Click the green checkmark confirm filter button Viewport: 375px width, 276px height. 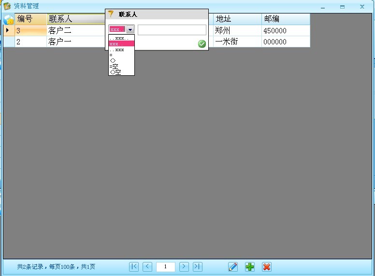click(202, 44)
